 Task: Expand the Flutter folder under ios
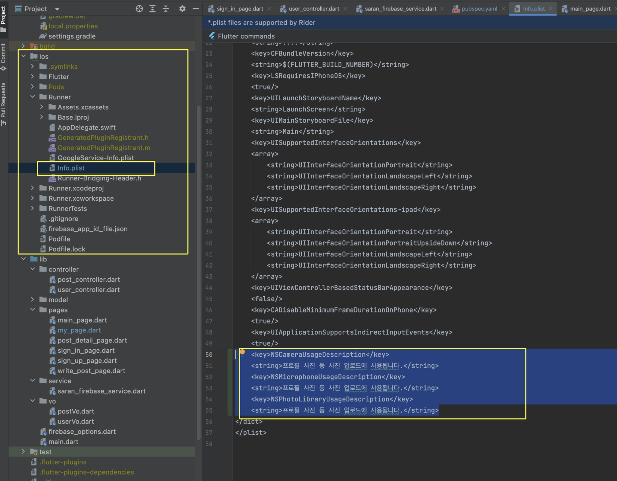32,76
